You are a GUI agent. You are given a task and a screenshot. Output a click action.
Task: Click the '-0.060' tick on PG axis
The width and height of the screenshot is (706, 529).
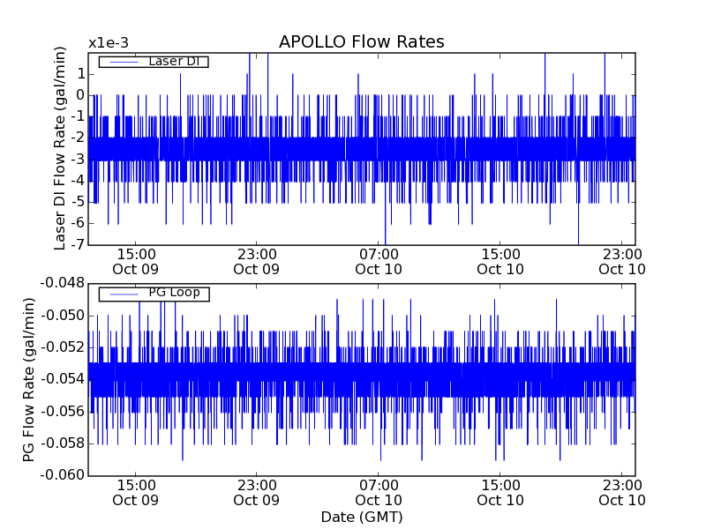tap(62, 475)
